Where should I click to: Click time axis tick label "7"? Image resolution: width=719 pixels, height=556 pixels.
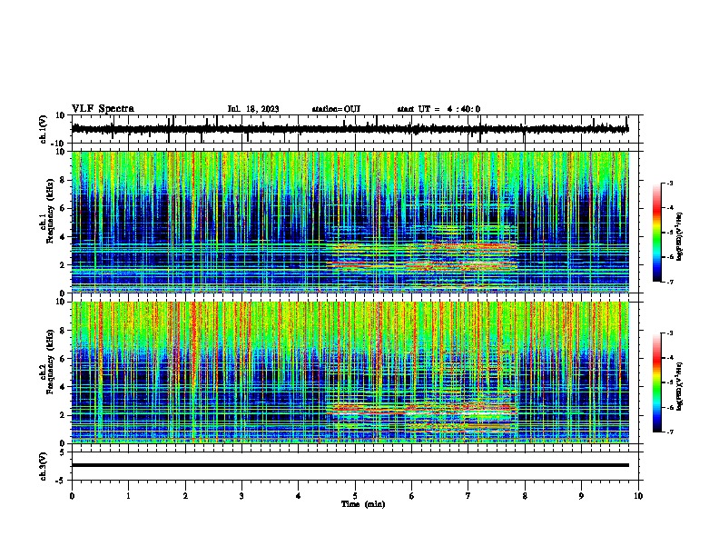(x=468, y=496)
